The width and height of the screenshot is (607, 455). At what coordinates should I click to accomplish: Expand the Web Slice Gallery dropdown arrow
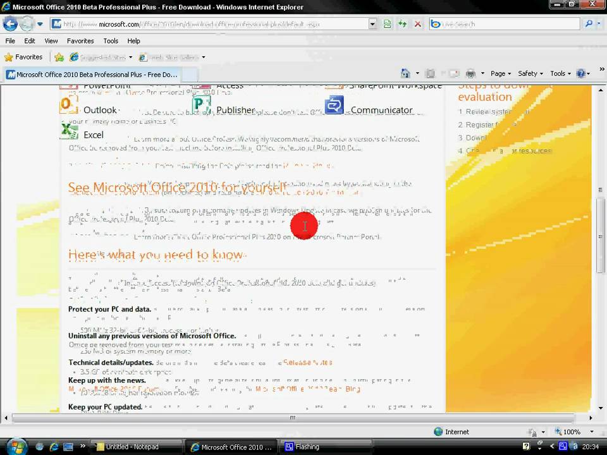coord(203,58)
